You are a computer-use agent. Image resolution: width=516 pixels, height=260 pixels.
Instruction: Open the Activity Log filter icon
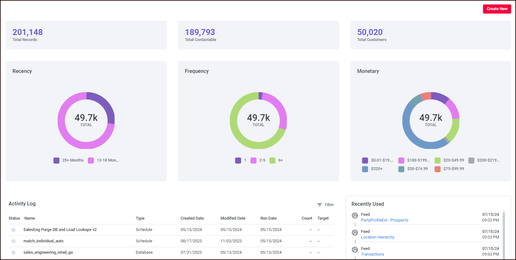tap(319, 205)
